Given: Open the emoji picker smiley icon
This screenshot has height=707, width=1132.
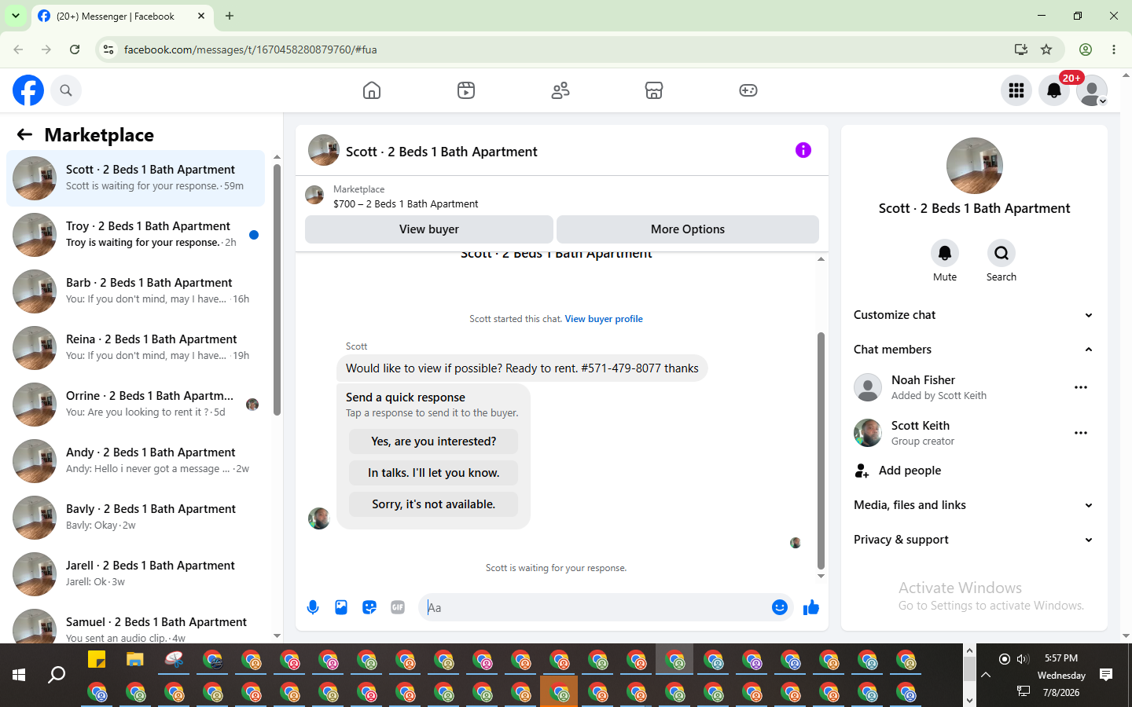Looking at the screenshot, I should pos(779,607).
